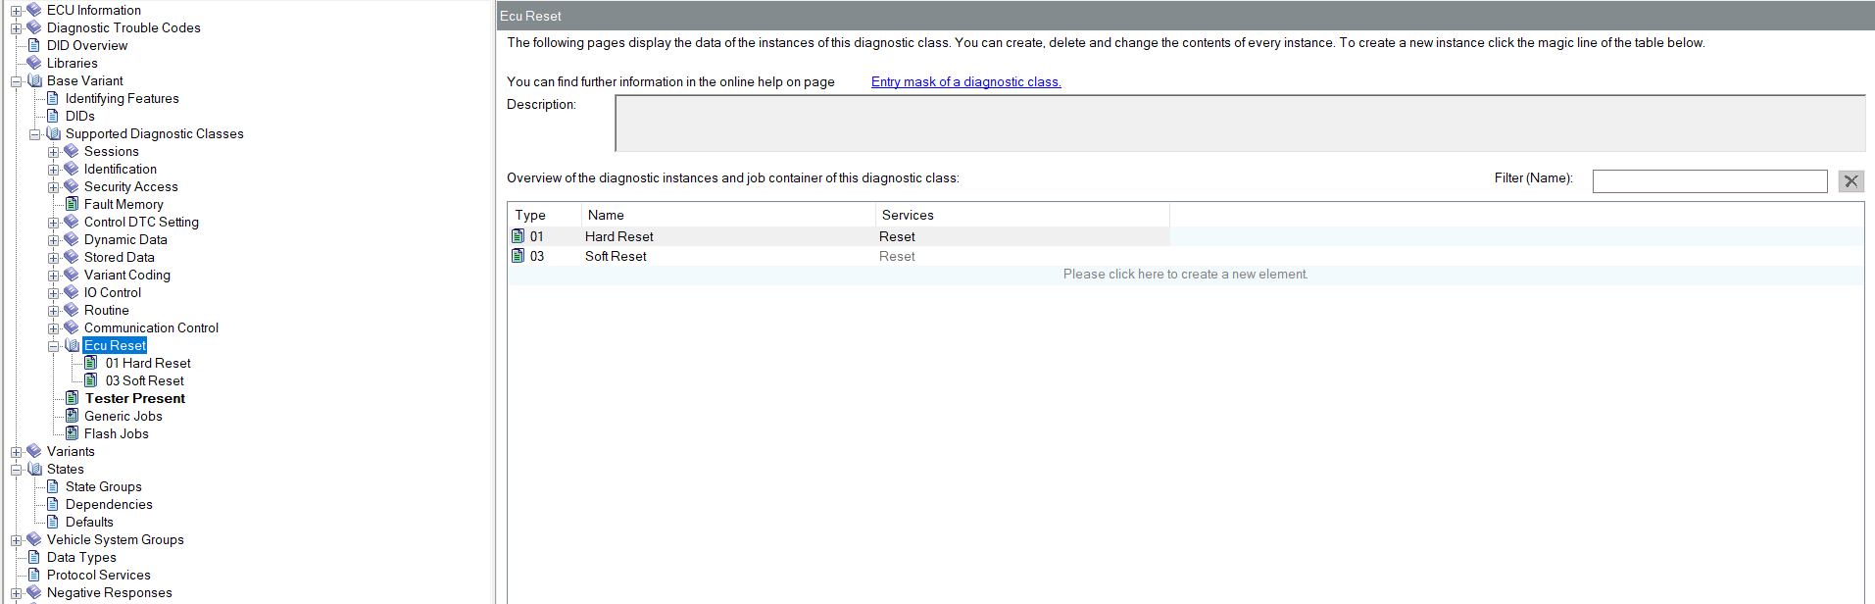The image size is (1875, 604).
Task: Sort table by the Type column header
Action: [545, 215]
